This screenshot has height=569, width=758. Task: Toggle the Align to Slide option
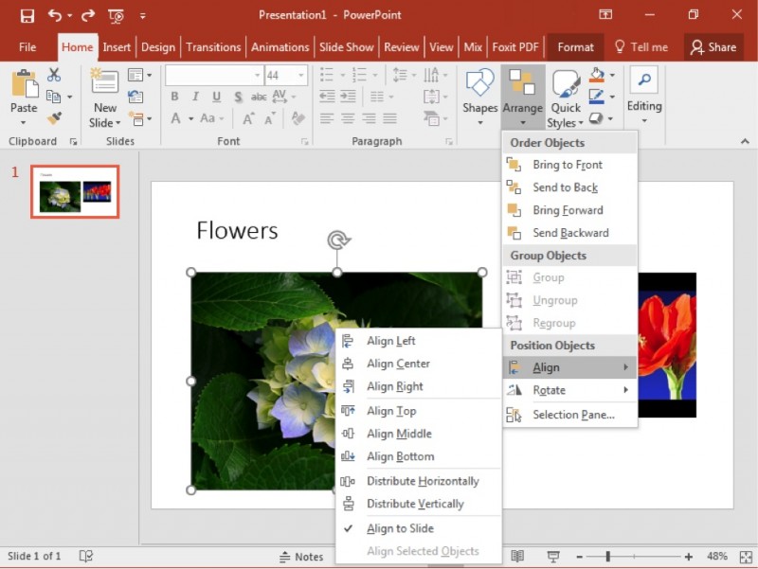(x=401, y=528)
